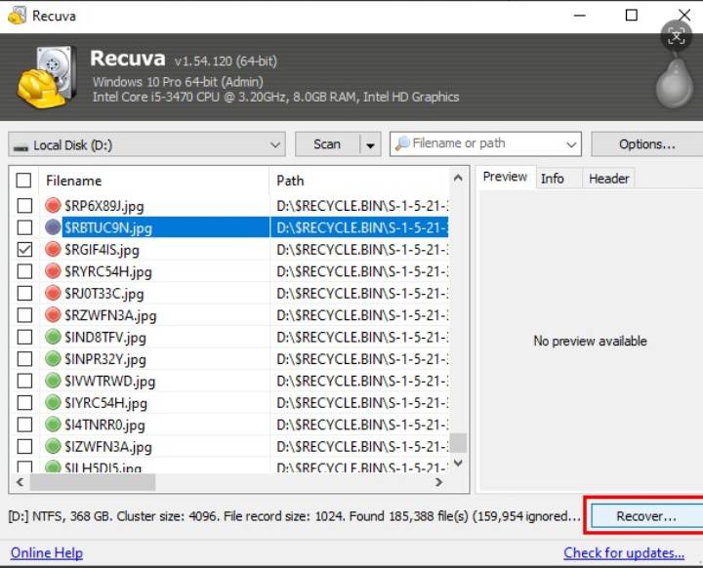The height and width of the screenshot is (568, 703).
Task: Select the $IND8TFV.jpg file row
Action: [230, 337]
